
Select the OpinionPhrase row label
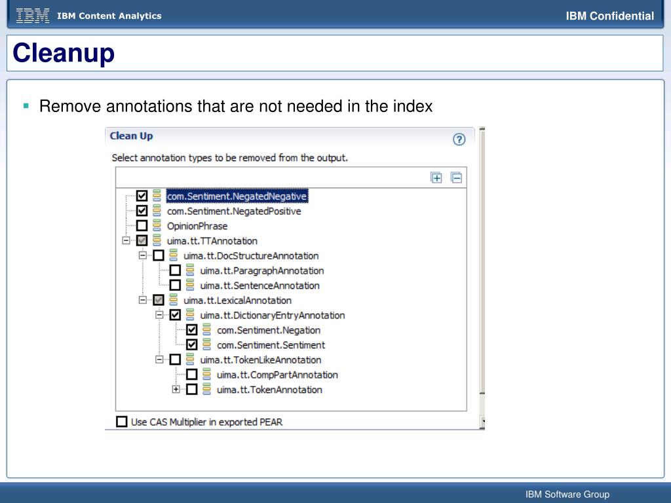pos(197,226)
